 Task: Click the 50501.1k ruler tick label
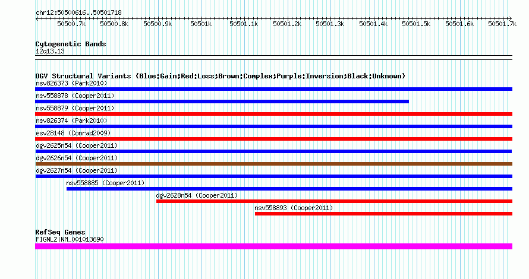pyautogui.click(x=244, y=24)
